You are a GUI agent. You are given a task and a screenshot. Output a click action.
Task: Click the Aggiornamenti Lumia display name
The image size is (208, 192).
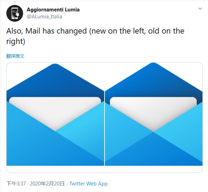53,10
